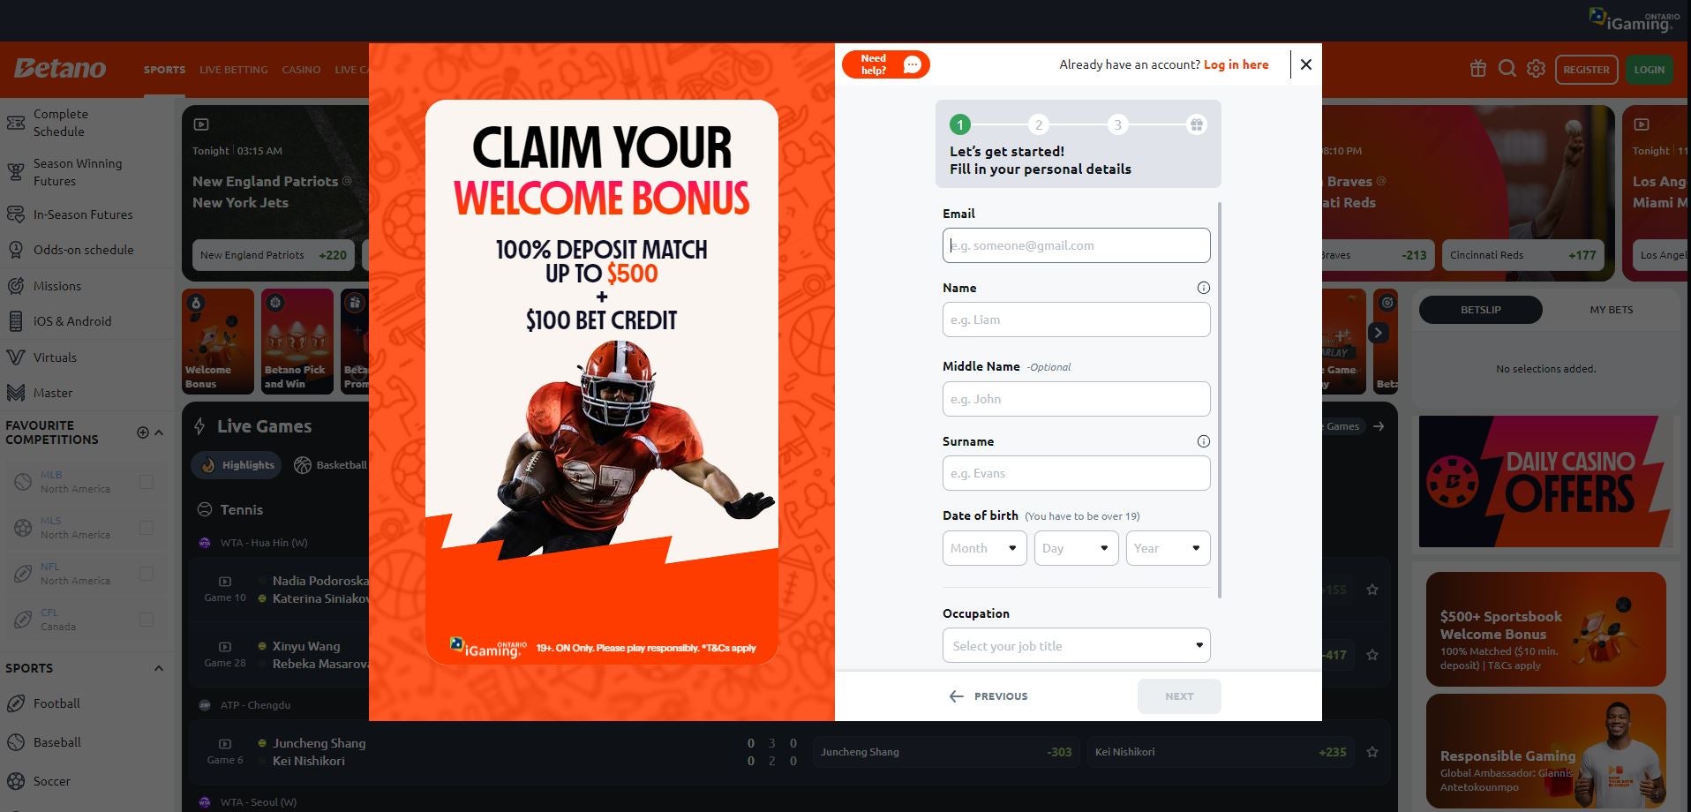Open settings gear icon in header
Viewport: 1691px width, 812px height.
(1536, 69)
